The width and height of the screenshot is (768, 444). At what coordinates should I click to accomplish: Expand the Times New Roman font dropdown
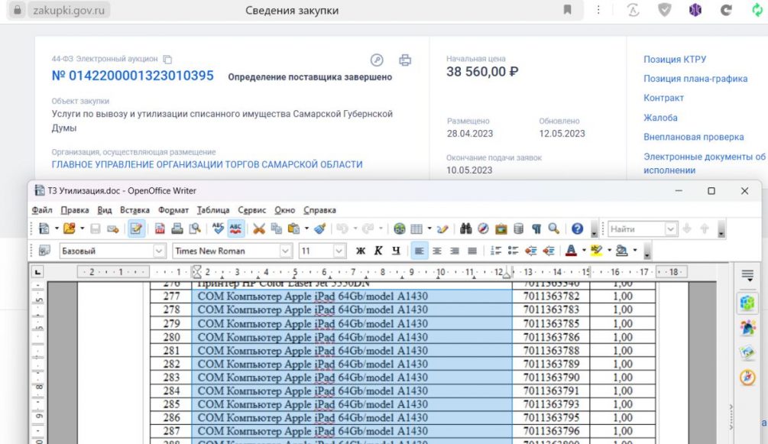(x=286, y=251)
